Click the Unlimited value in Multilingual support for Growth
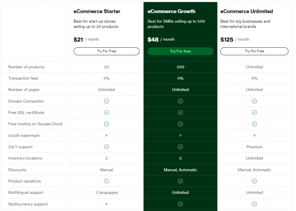Image resolution: width=296 pixels, height=211 pixels. [x=180, y=192]
